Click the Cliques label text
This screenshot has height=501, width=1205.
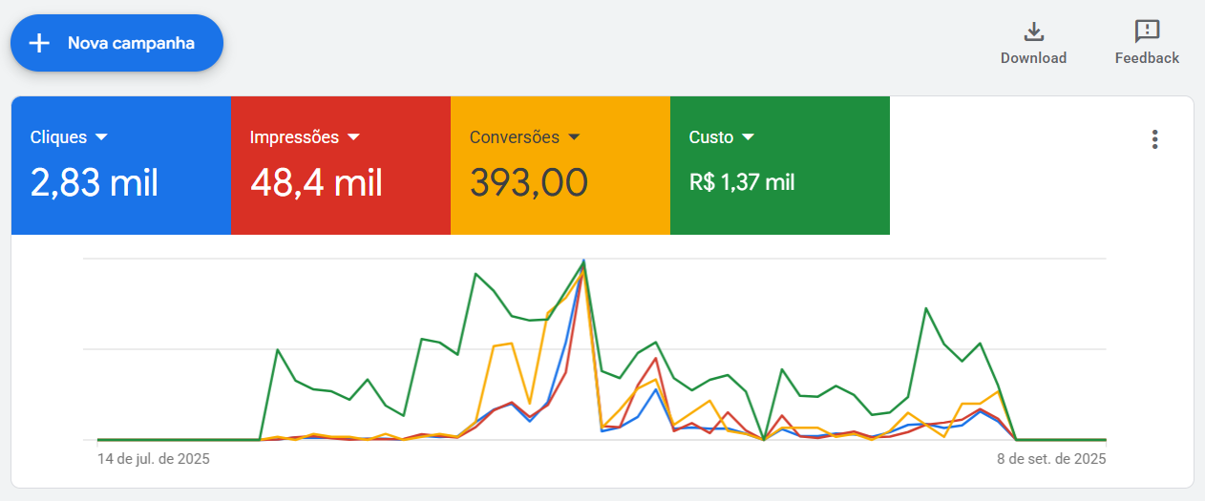point(58,137)
